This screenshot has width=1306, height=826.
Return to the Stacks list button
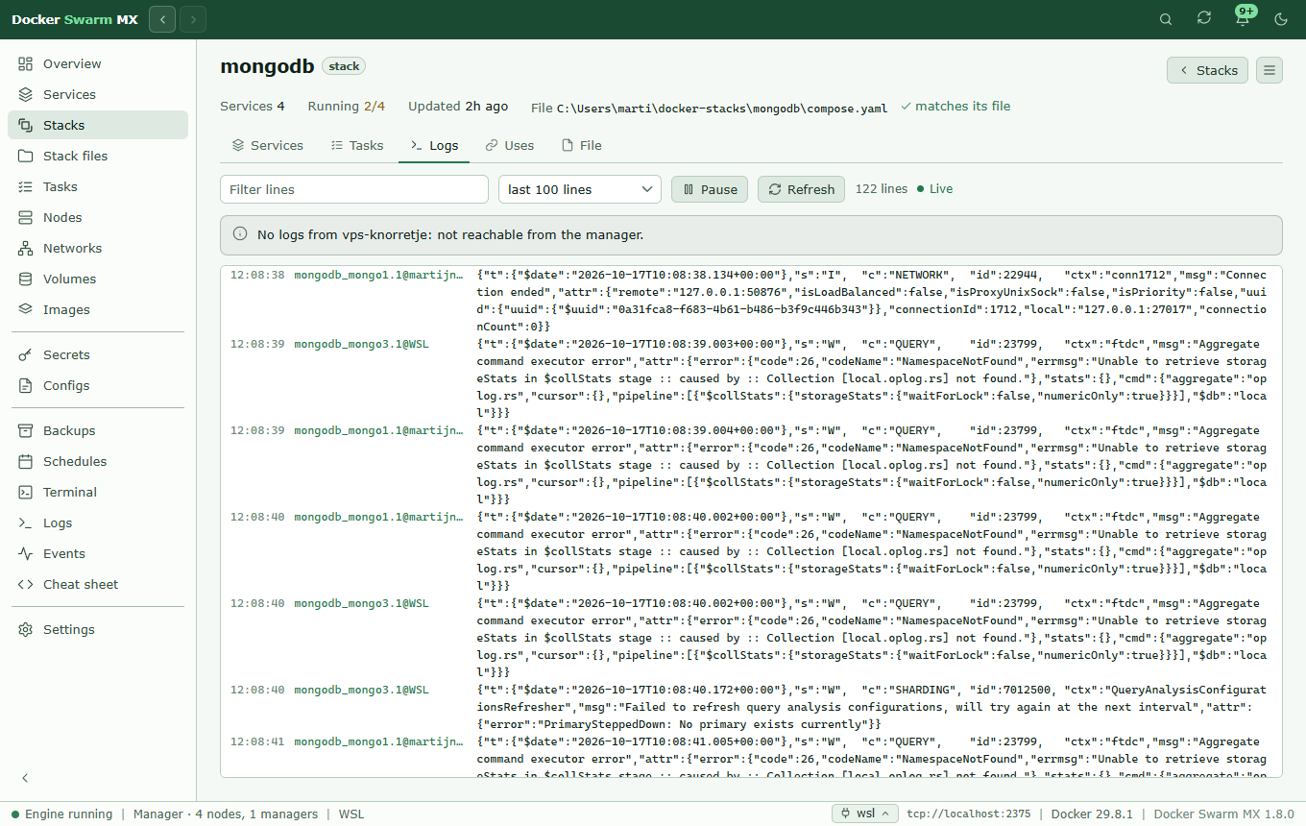pyautogui.click(x=1207, y=70)
